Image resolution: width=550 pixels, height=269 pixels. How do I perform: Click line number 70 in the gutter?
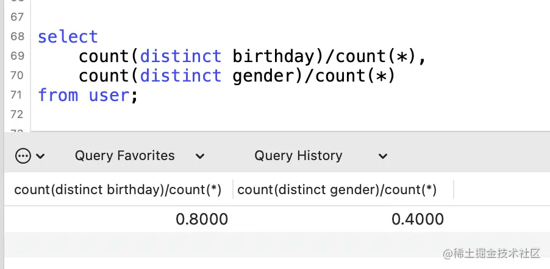pos(17,75)
